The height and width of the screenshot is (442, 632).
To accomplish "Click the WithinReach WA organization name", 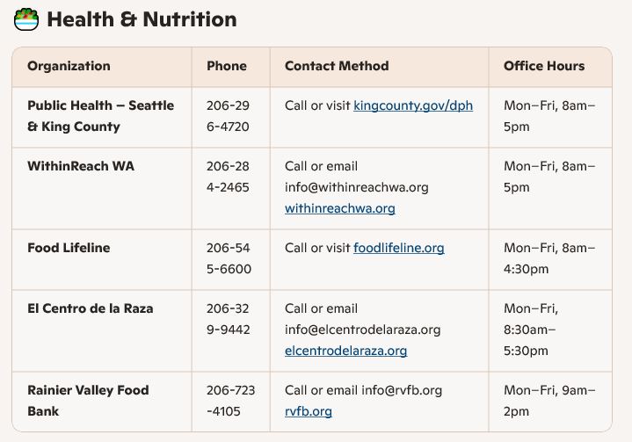I will pyautogui.click(x=81, y=166).
